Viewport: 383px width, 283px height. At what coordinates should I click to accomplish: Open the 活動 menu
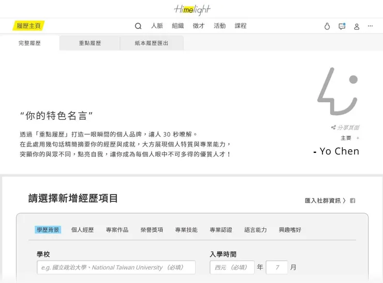219,26
